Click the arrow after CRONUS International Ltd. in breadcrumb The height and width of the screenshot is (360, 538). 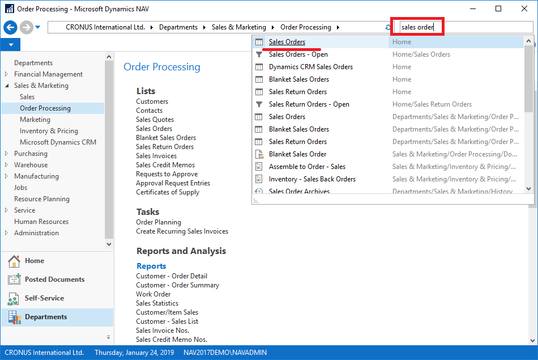(x=152, y=27)
